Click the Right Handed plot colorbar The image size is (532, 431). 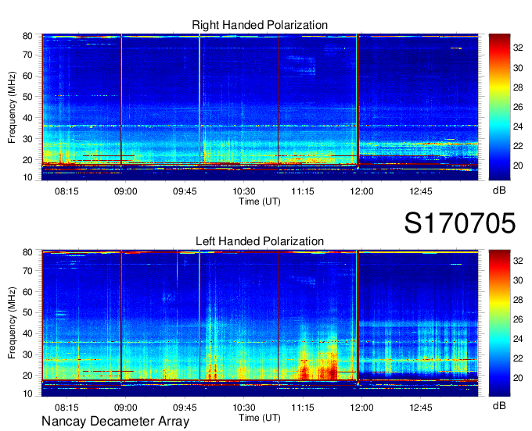(x=499, y=107)
